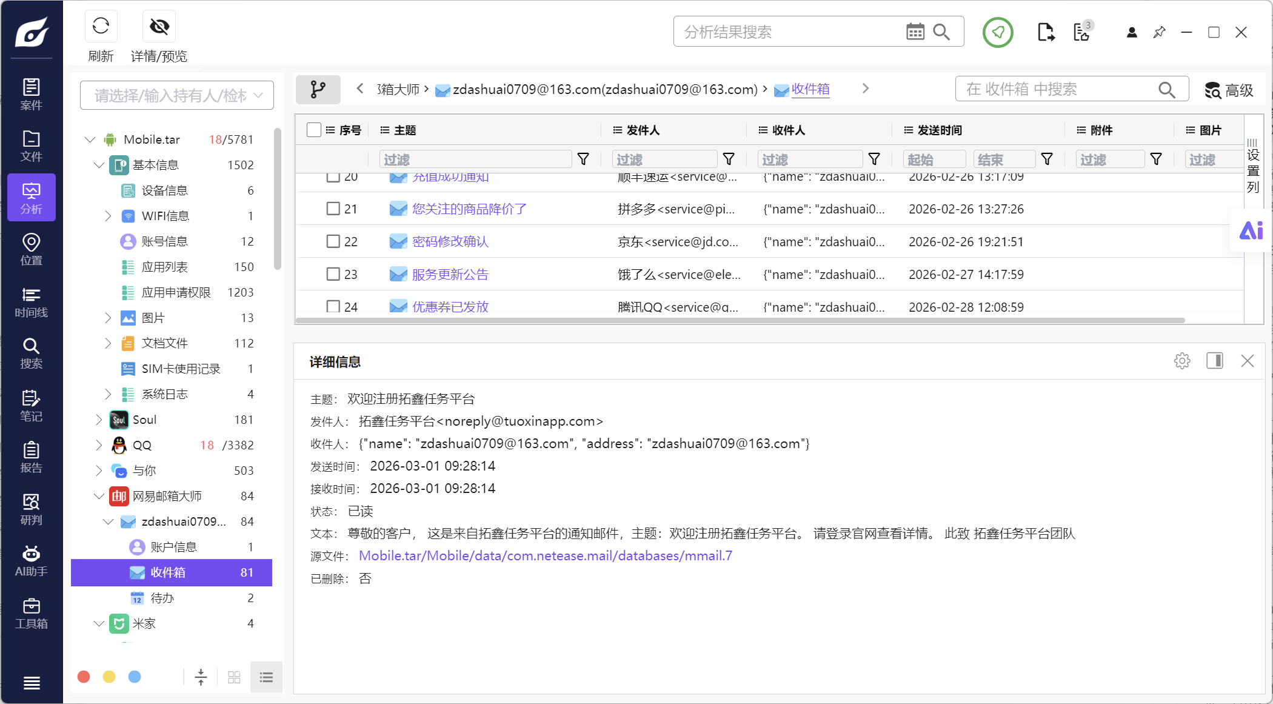This screenshot has height=704, width=1273.
Task: Check the select-all checkbox in table header
Action: click(x=314, y=130)
